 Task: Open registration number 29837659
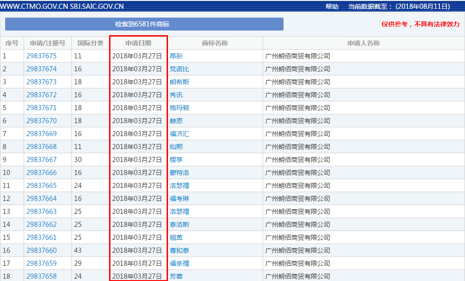coord(41,263)
